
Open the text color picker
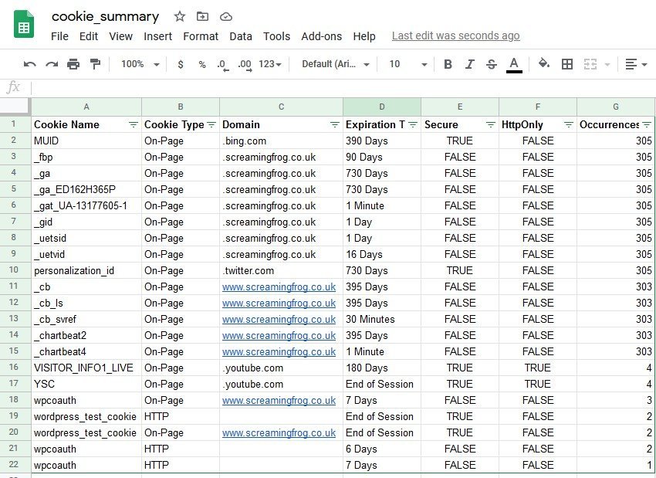514,64
